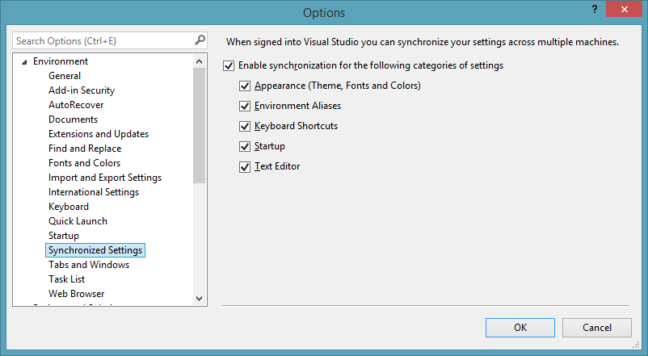The height and width of the screenshot is (356, 648).
Task: Click the OK button
Action: click(520, 328)
